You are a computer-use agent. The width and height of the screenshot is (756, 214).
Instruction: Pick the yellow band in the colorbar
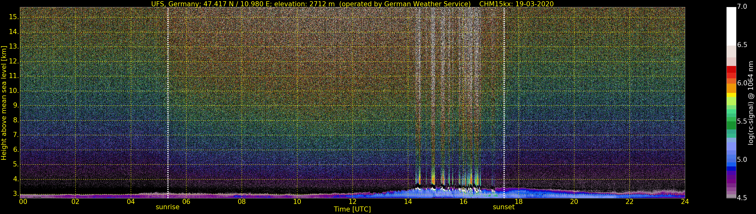tap(731, 95)
